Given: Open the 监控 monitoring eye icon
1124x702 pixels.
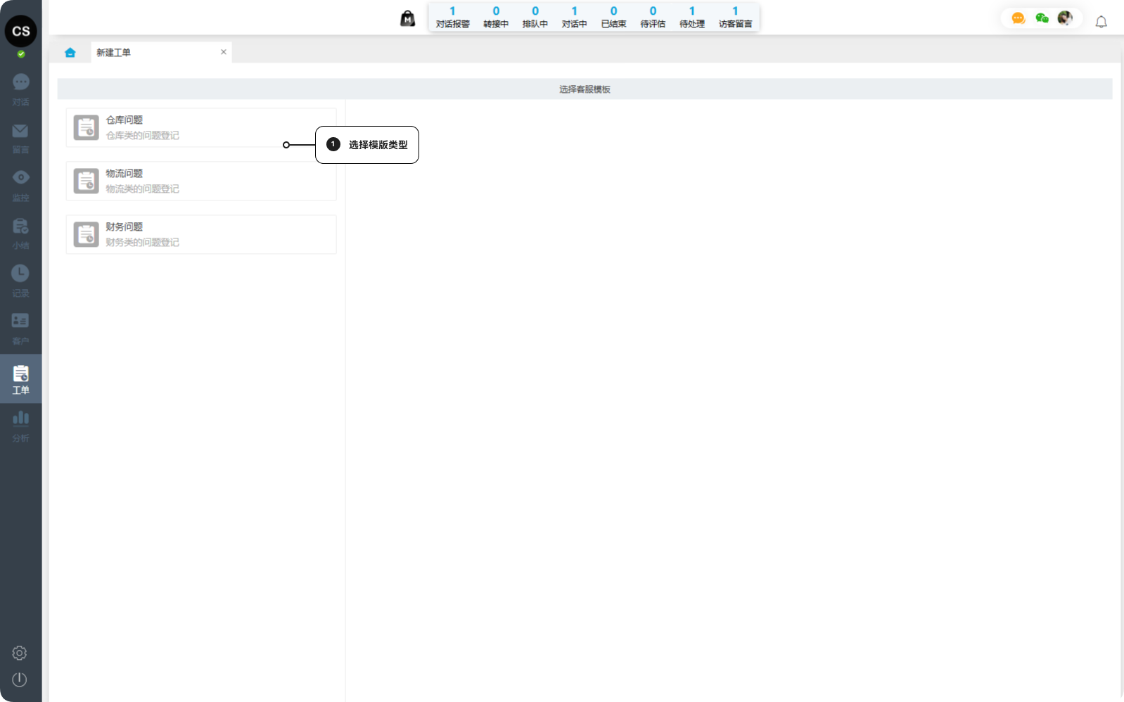Looking at the screenshot, I should [x=20, y=184].
